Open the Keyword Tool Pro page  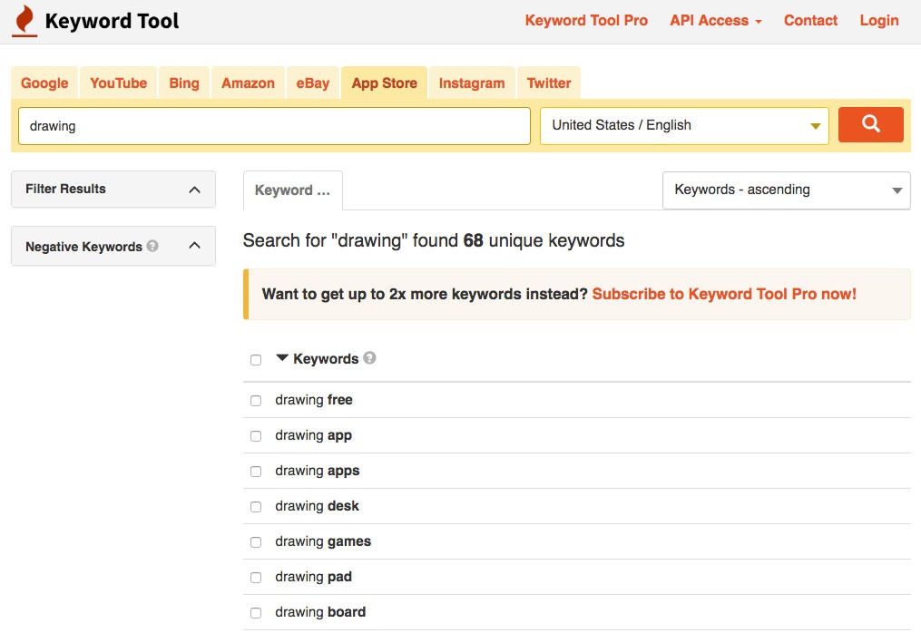[586, 20]
